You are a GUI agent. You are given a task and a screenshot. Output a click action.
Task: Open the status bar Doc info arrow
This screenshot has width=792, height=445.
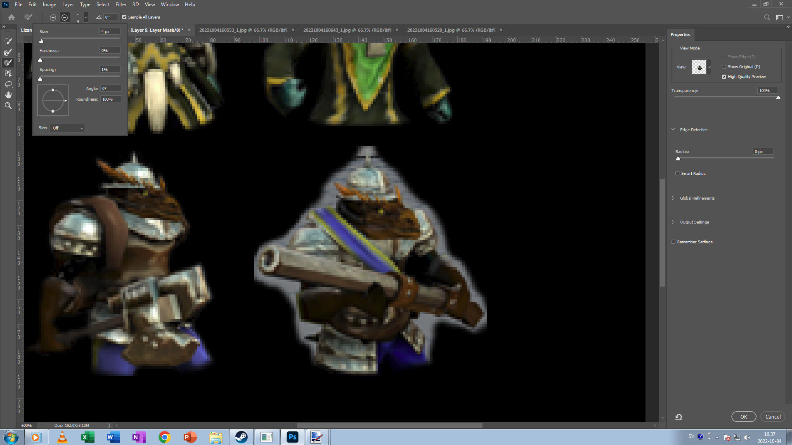click(109, 425)
